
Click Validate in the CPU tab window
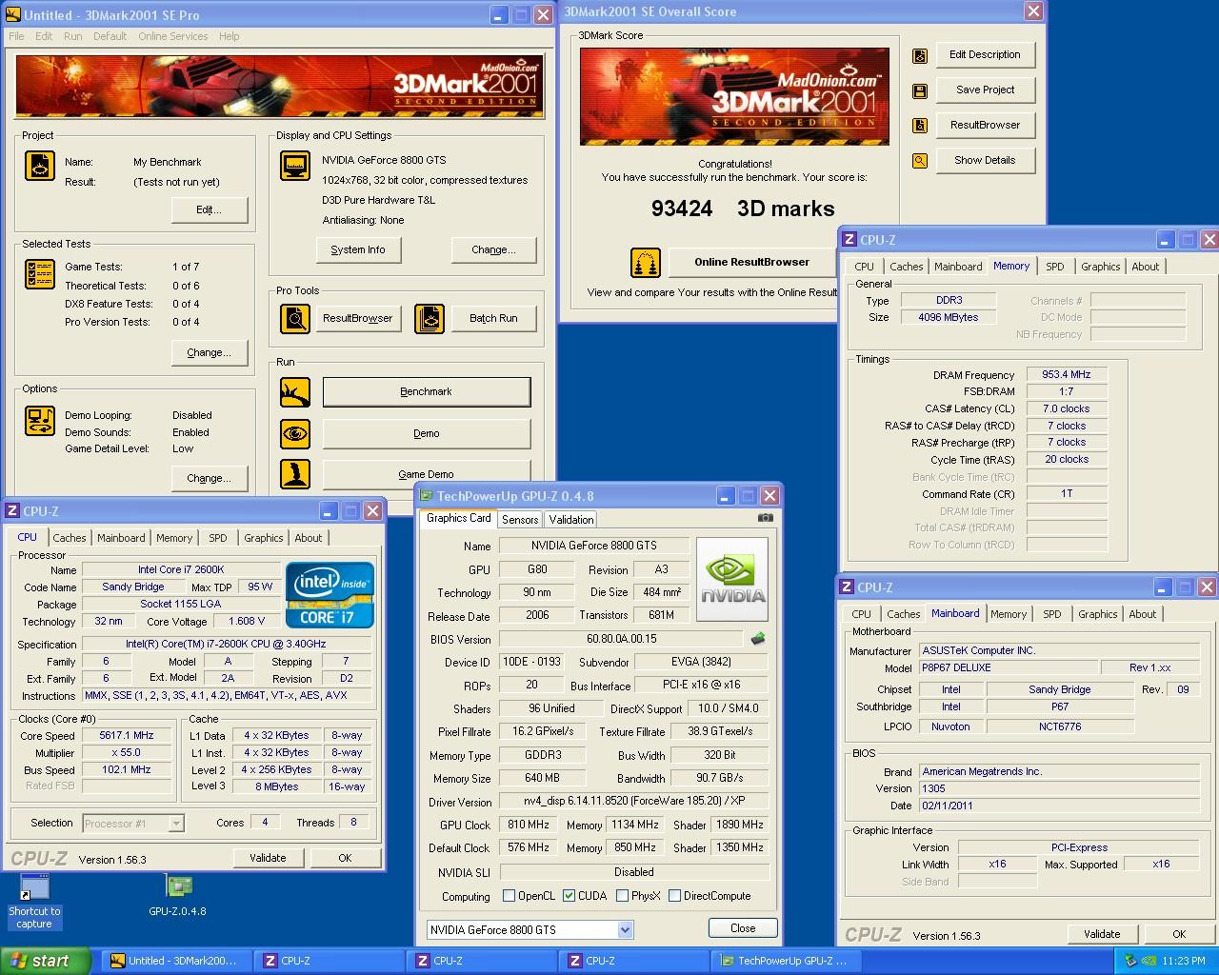tap(268, 858)
